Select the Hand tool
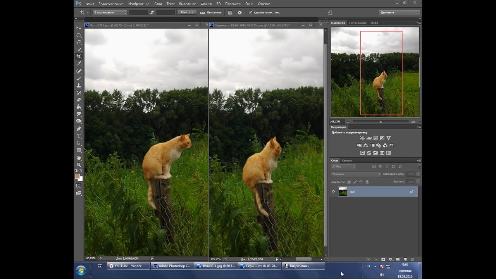Image resolution: width=496 pixels, height=279 pixels. [79, 158]
